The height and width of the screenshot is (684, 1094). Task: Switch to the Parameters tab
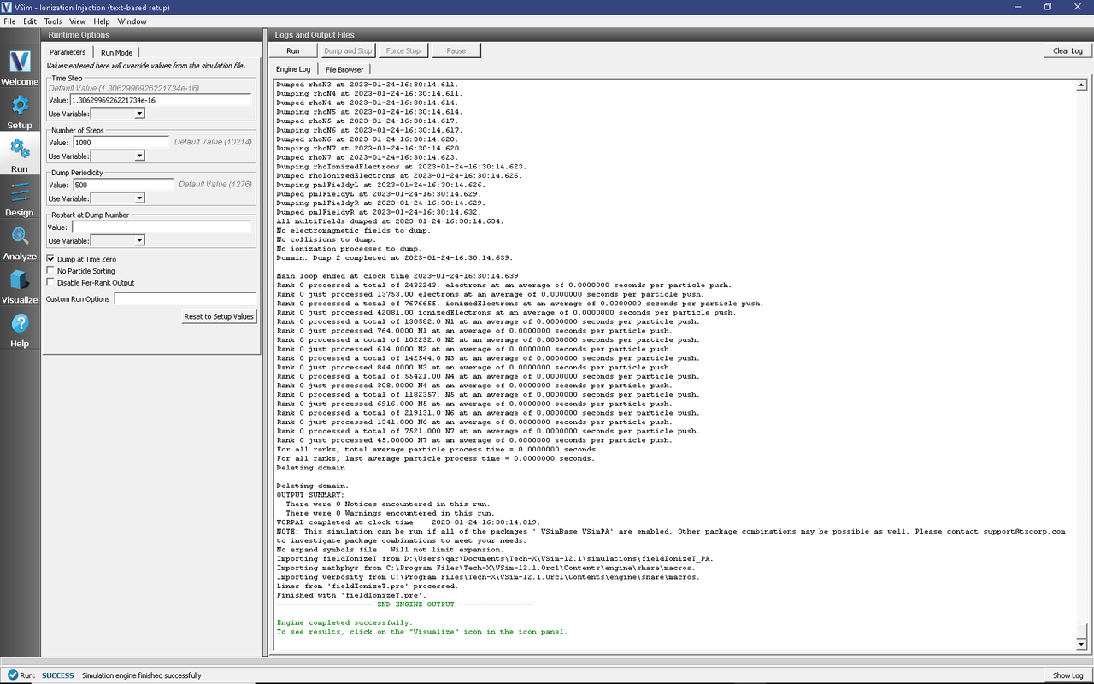pyautogui.click(x=68, y=52)
